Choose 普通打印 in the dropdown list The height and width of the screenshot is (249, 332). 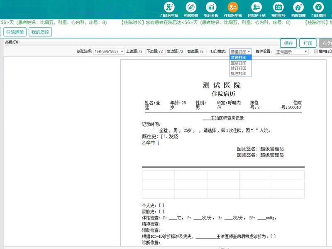coord(241,57)
